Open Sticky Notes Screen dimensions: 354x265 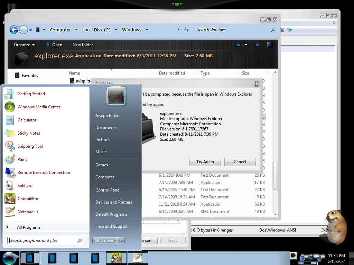pyautogui.click(x=29, y=133)
